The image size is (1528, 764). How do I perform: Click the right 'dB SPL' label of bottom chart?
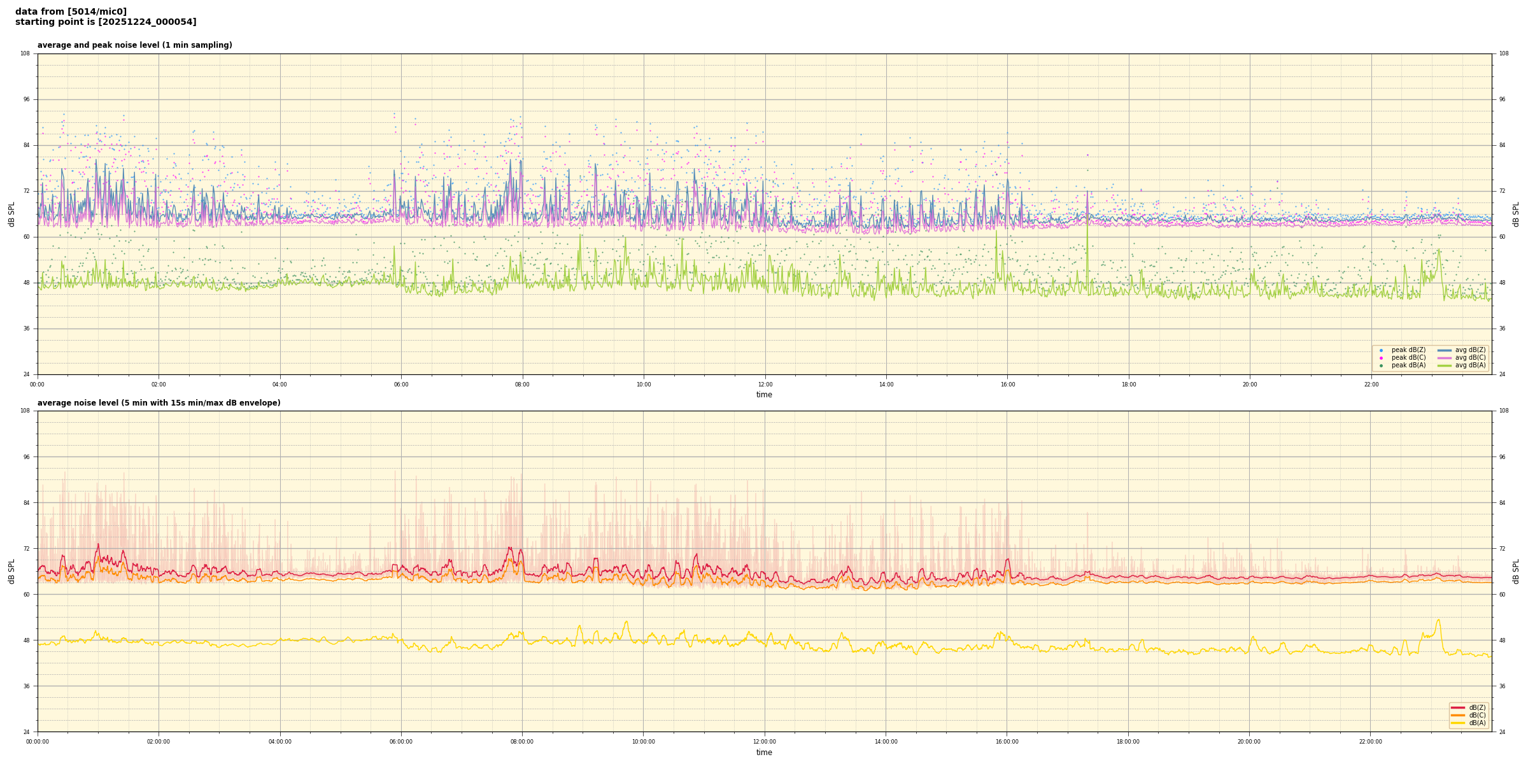pyautogui.click(x=1516, y=571)
